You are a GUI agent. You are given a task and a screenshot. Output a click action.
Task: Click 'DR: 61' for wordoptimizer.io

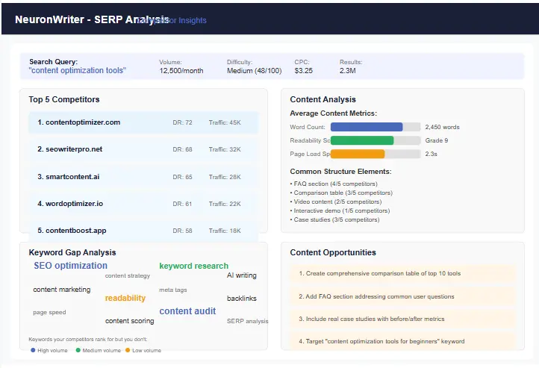[x=182, y=204]
